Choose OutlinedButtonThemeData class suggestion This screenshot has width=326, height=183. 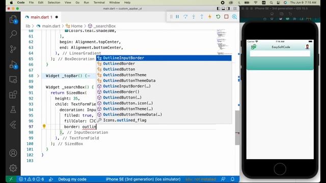click(164, 80)
